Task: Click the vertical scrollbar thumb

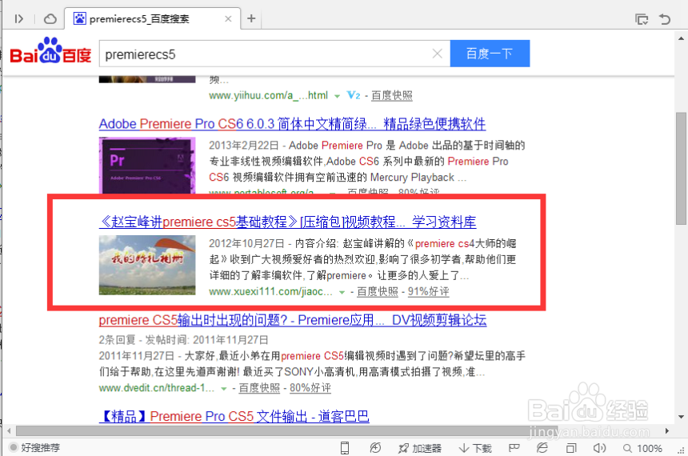Action: (681, 169)
